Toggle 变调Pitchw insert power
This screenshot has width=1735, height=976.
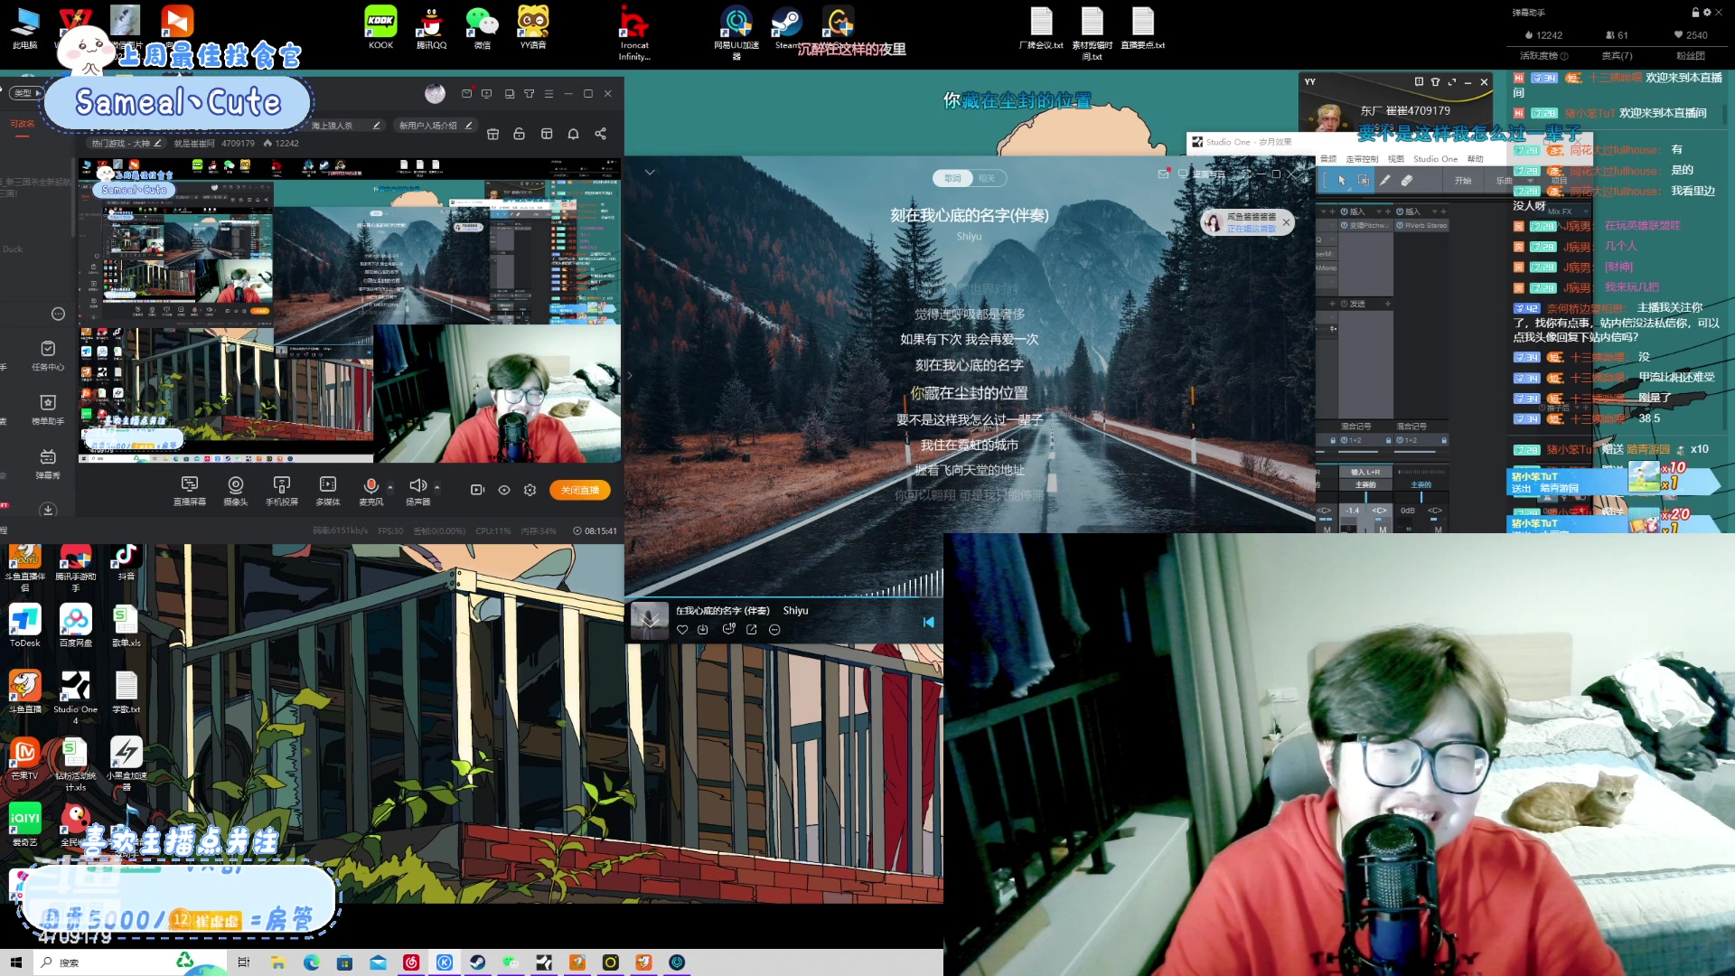coord(1345,226)
